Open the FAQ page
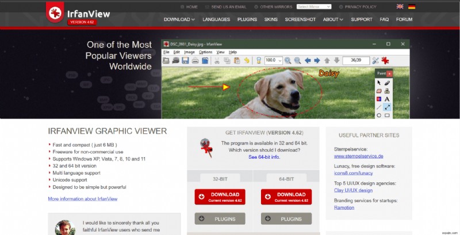460x235 pixels. pyautogui.click(x=384, y=19)
